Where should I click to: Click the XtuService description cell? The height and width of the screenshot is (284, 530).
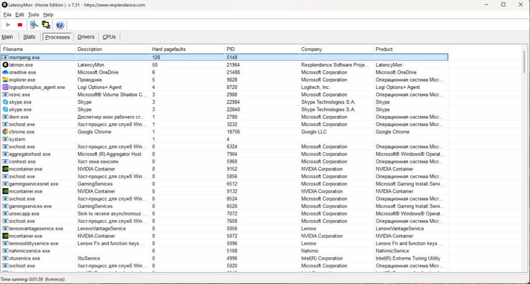[x=89, y=258]
